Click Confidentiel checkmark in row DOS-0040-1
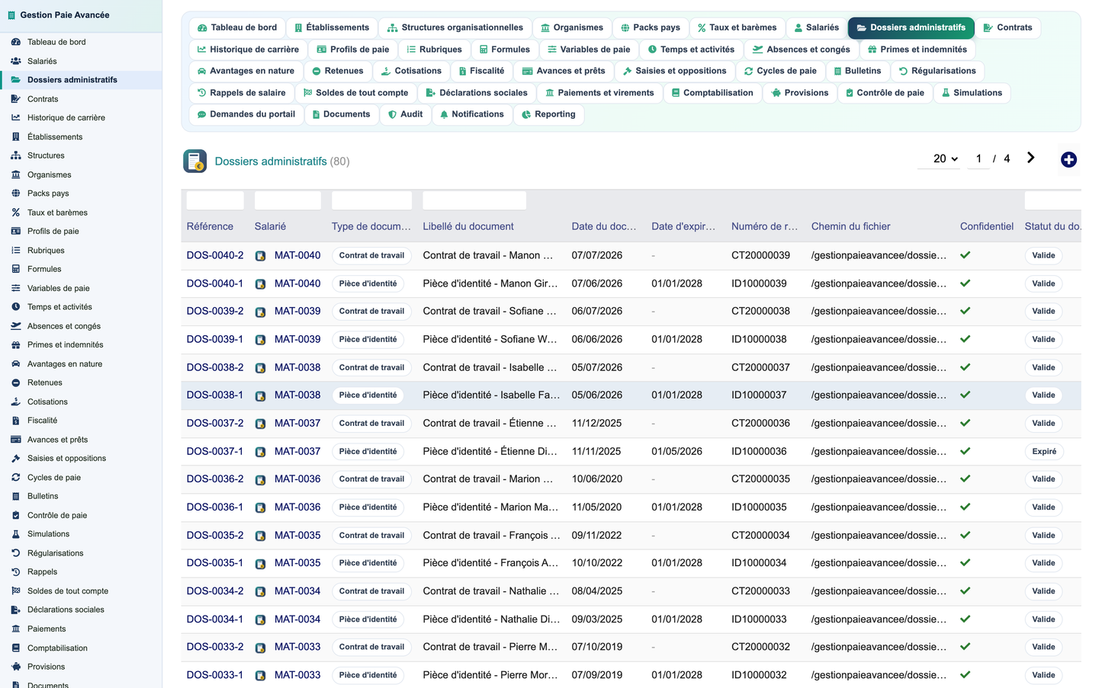The height and width of the screenshot is (688, 1102). click(x=965, y=283)
